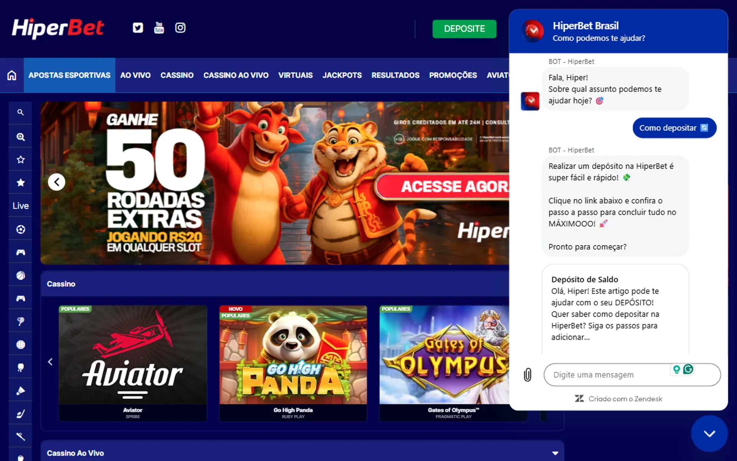Viewport: 737px width, 461px height.
Task: Collapse the Cassino Ao Vivo section arrow
Action: tap(555, 453)
